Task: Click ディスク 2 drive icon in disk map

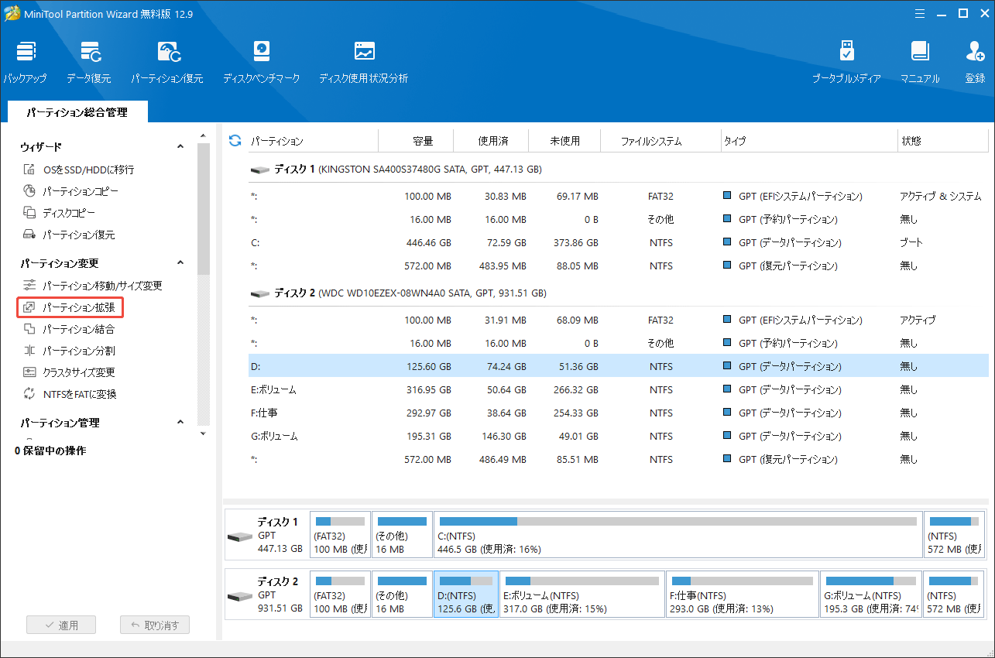Action: (x=240, y=597)
